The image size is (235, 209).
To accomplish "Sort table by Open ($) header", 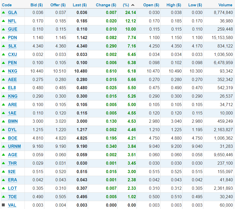I will [x=151, y=5].
